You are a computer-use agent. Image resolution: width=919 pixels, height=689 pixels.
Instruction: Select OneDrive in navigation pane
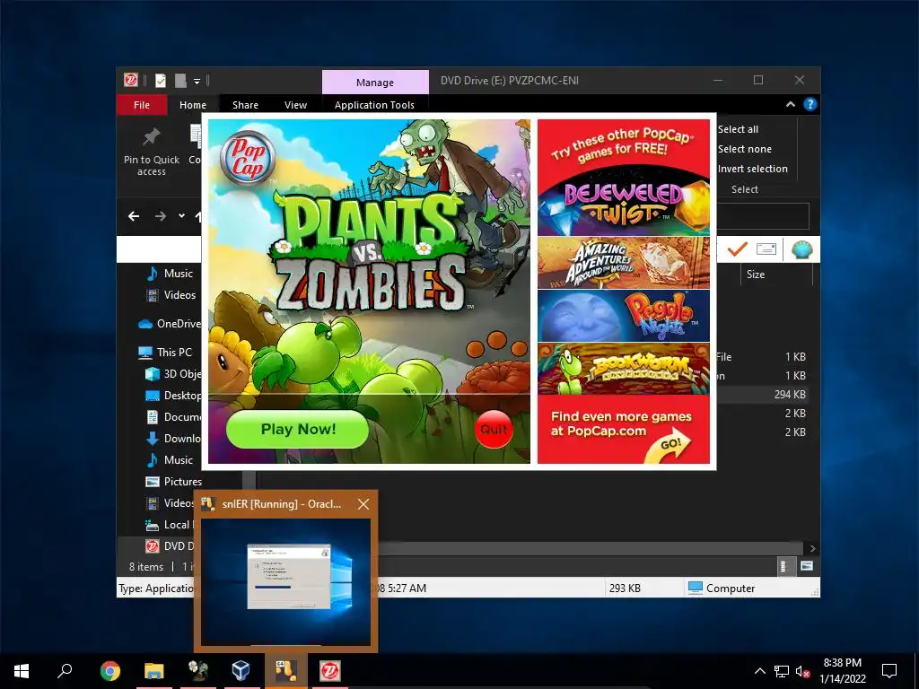click(x=170, y=323)
